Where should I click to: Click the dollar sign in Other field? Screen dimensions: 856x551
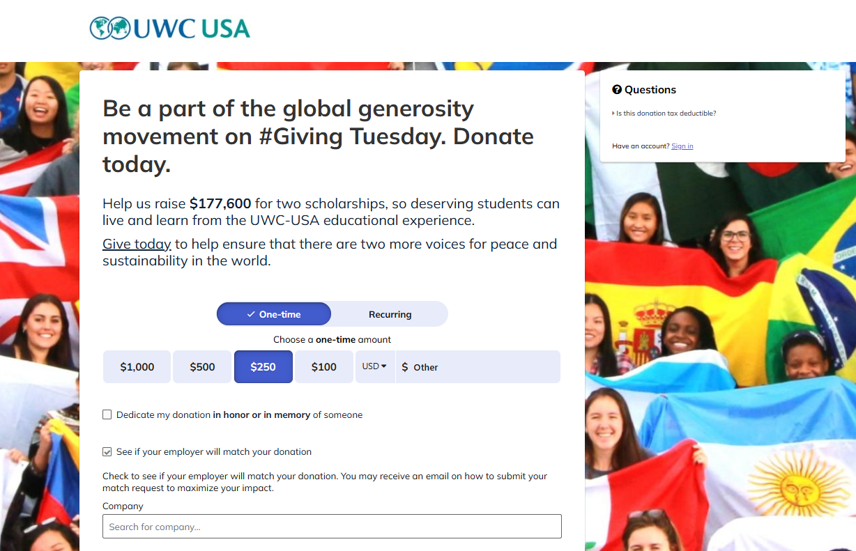pyautogui.click(x=405, y=367)
